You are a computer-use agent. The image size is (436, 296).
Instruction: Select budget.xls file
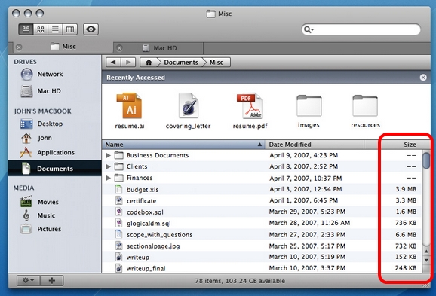pos(263,189)
